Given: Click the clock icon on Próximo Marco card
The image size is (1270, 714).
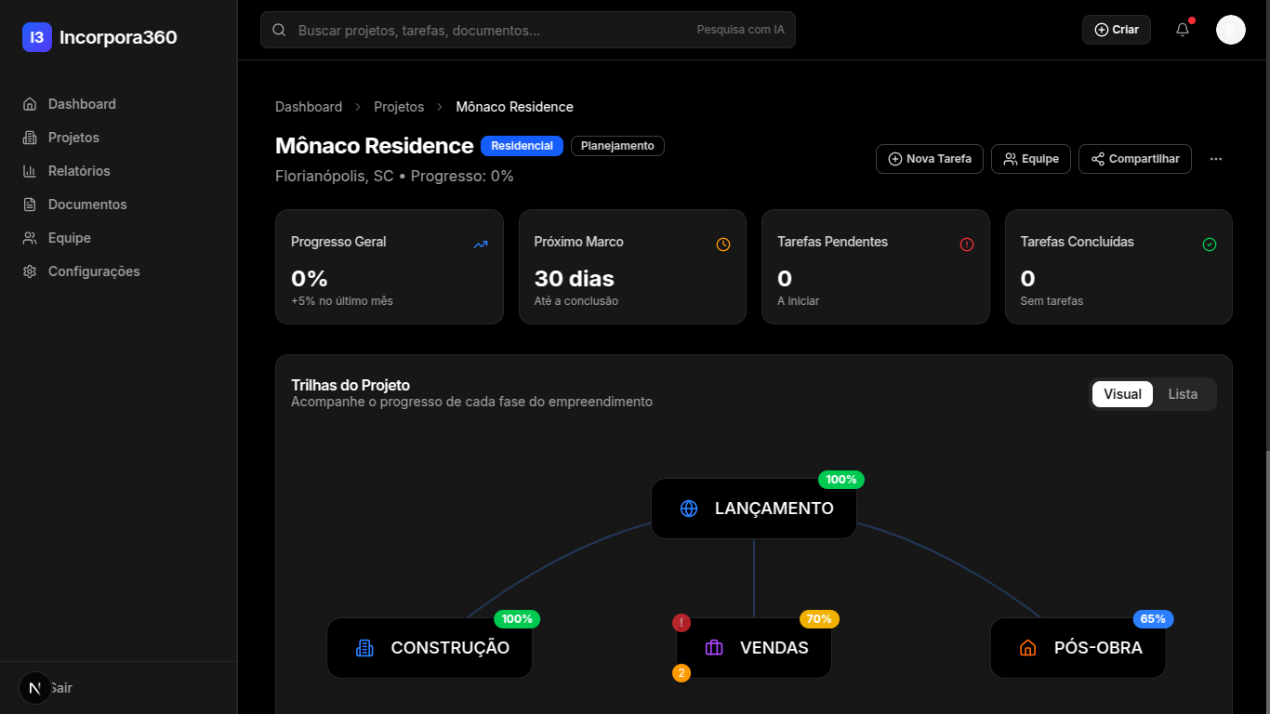Looking at the screenshot, I should pos(723,245).
